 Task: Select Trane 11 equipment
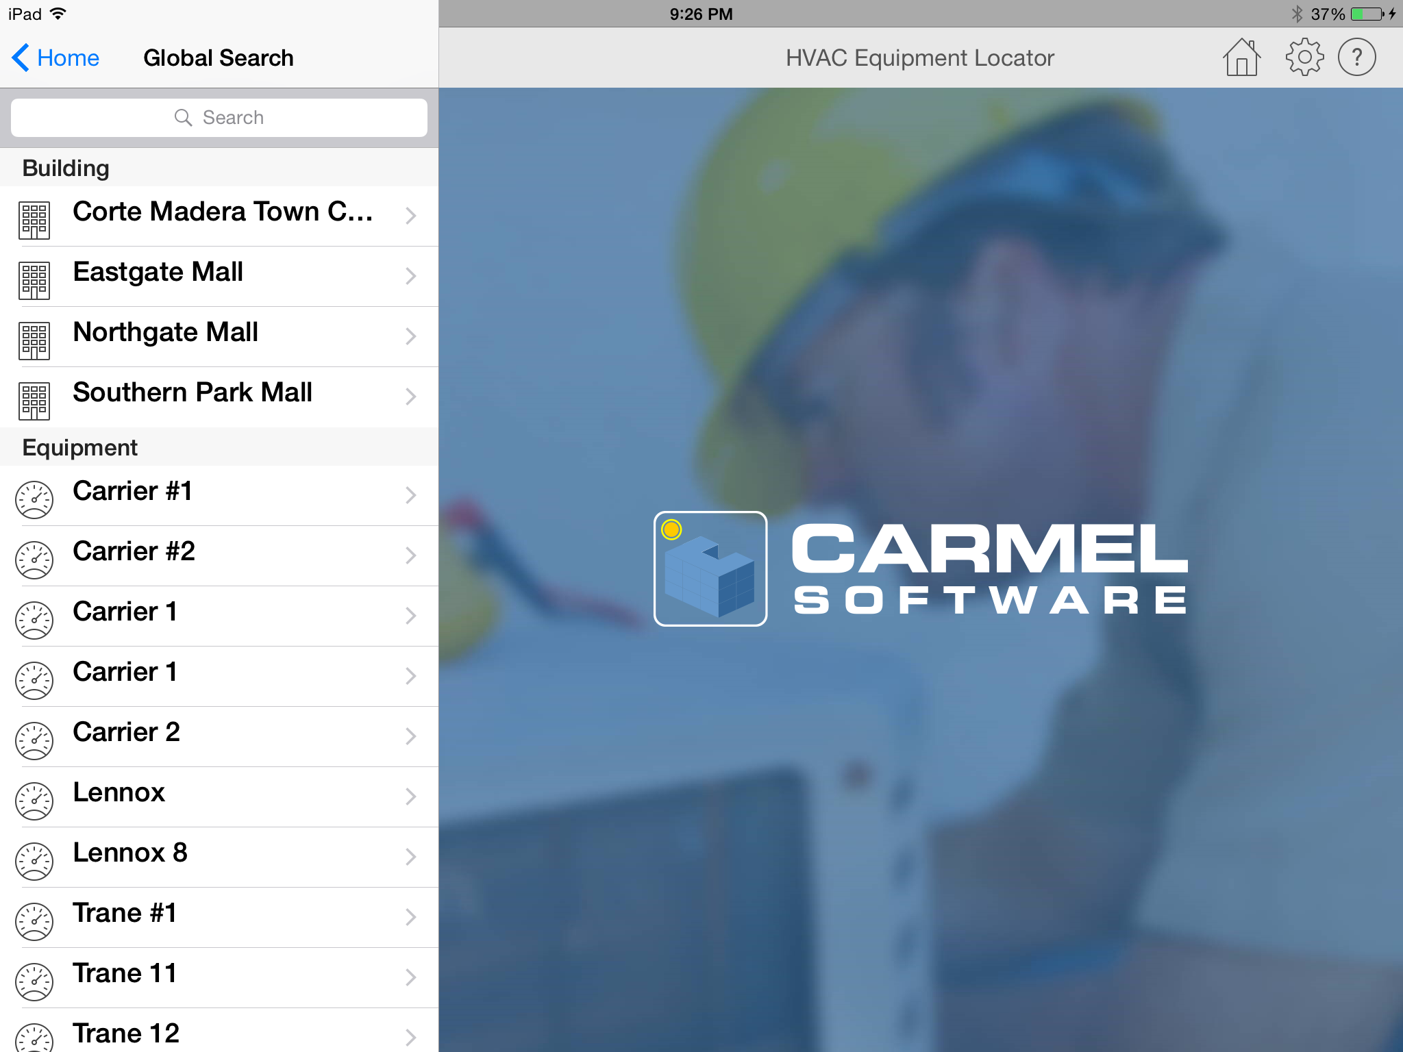(219, 978)
